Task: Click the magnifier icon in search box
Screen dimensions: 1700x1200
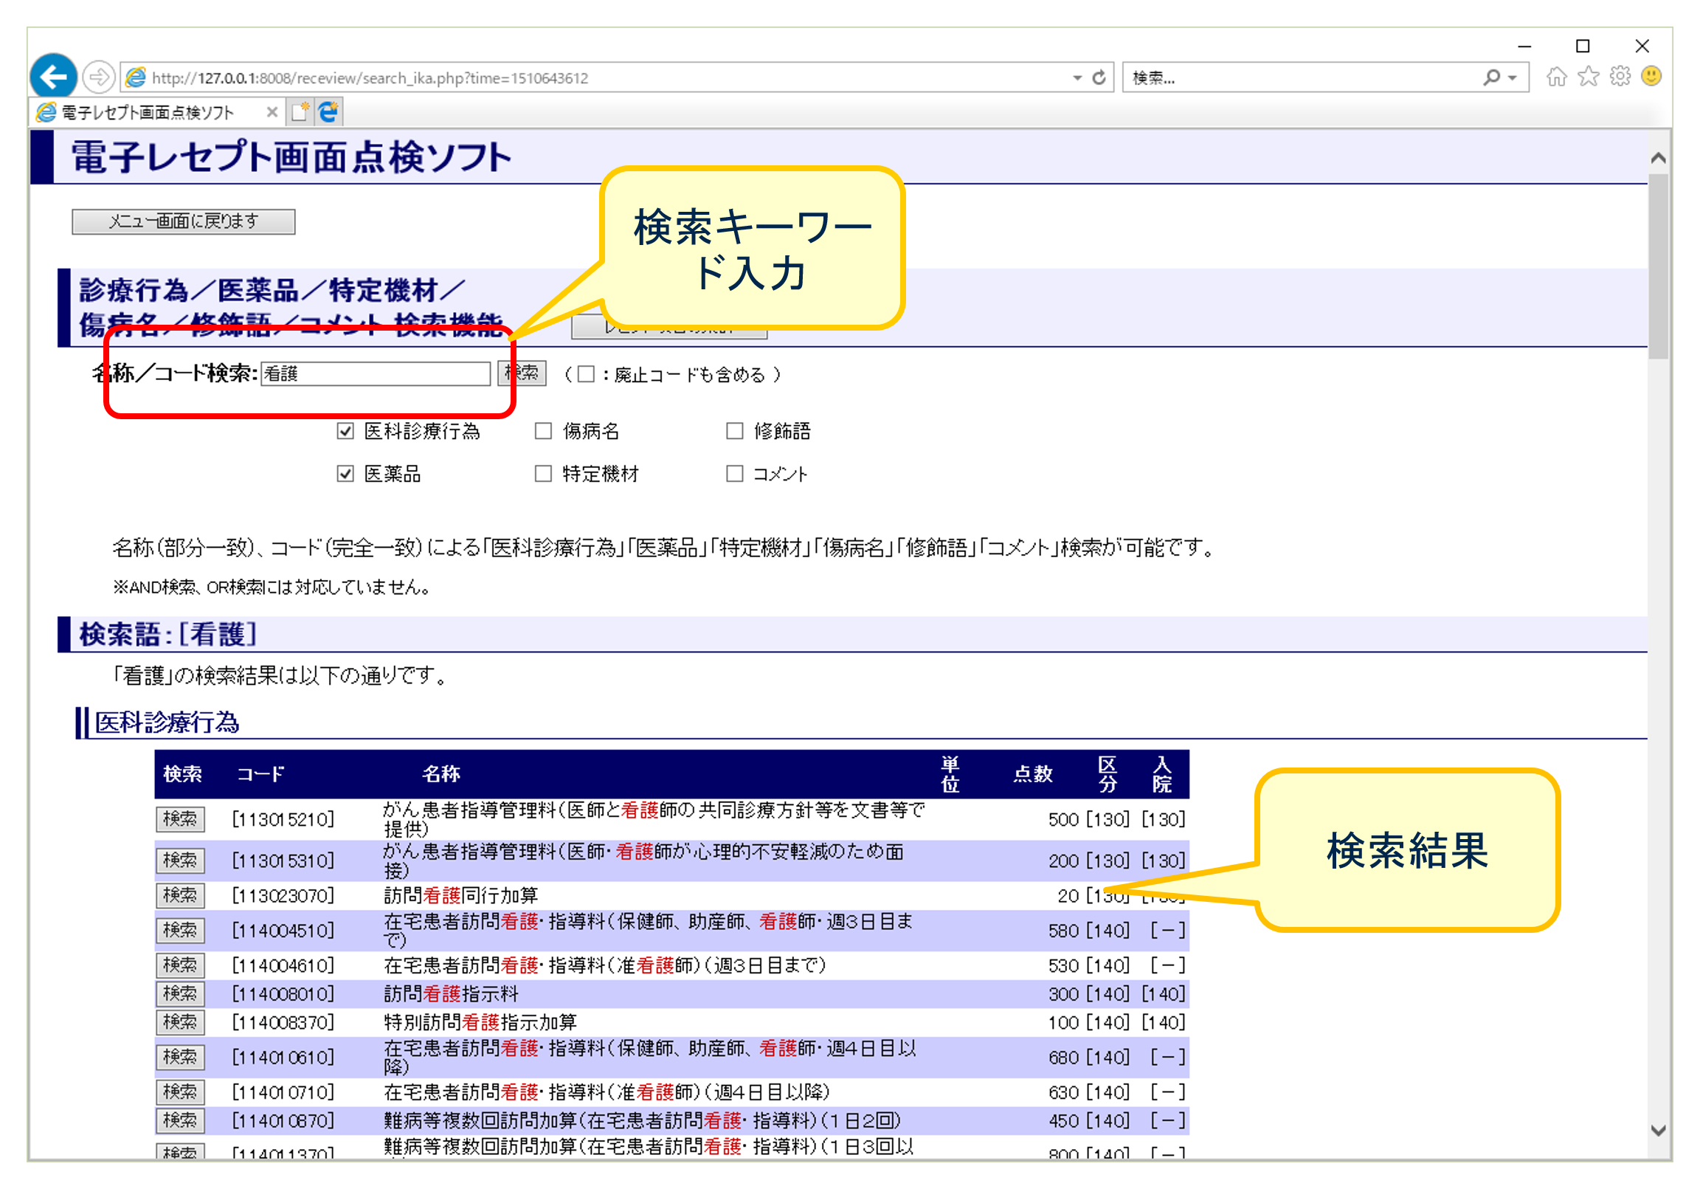Action: tap(1491, 77)
